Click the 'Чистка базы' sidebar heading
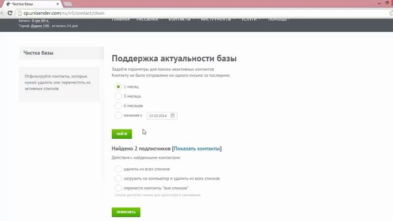 (x=38, y=53)
